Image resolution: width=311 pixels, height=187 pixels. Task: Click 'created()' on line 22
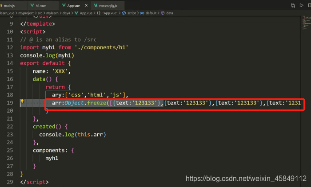(x=47, y=126)
